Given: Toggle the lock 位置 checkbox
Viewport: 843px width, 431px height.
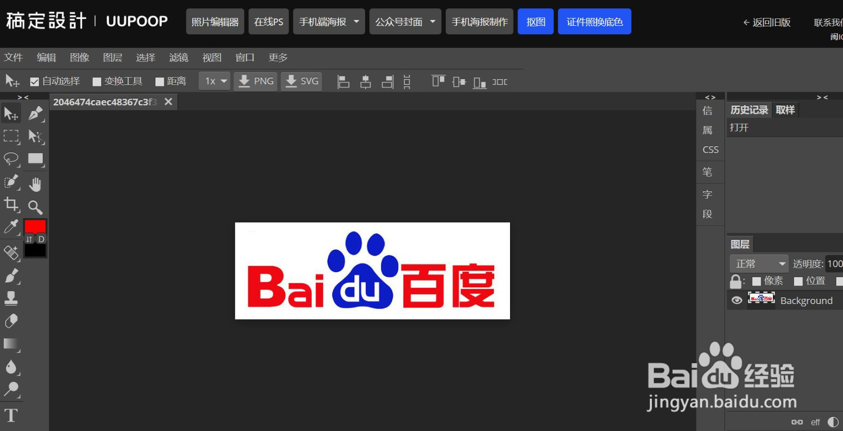Looking at the screenshot, I should pos(798,281).
